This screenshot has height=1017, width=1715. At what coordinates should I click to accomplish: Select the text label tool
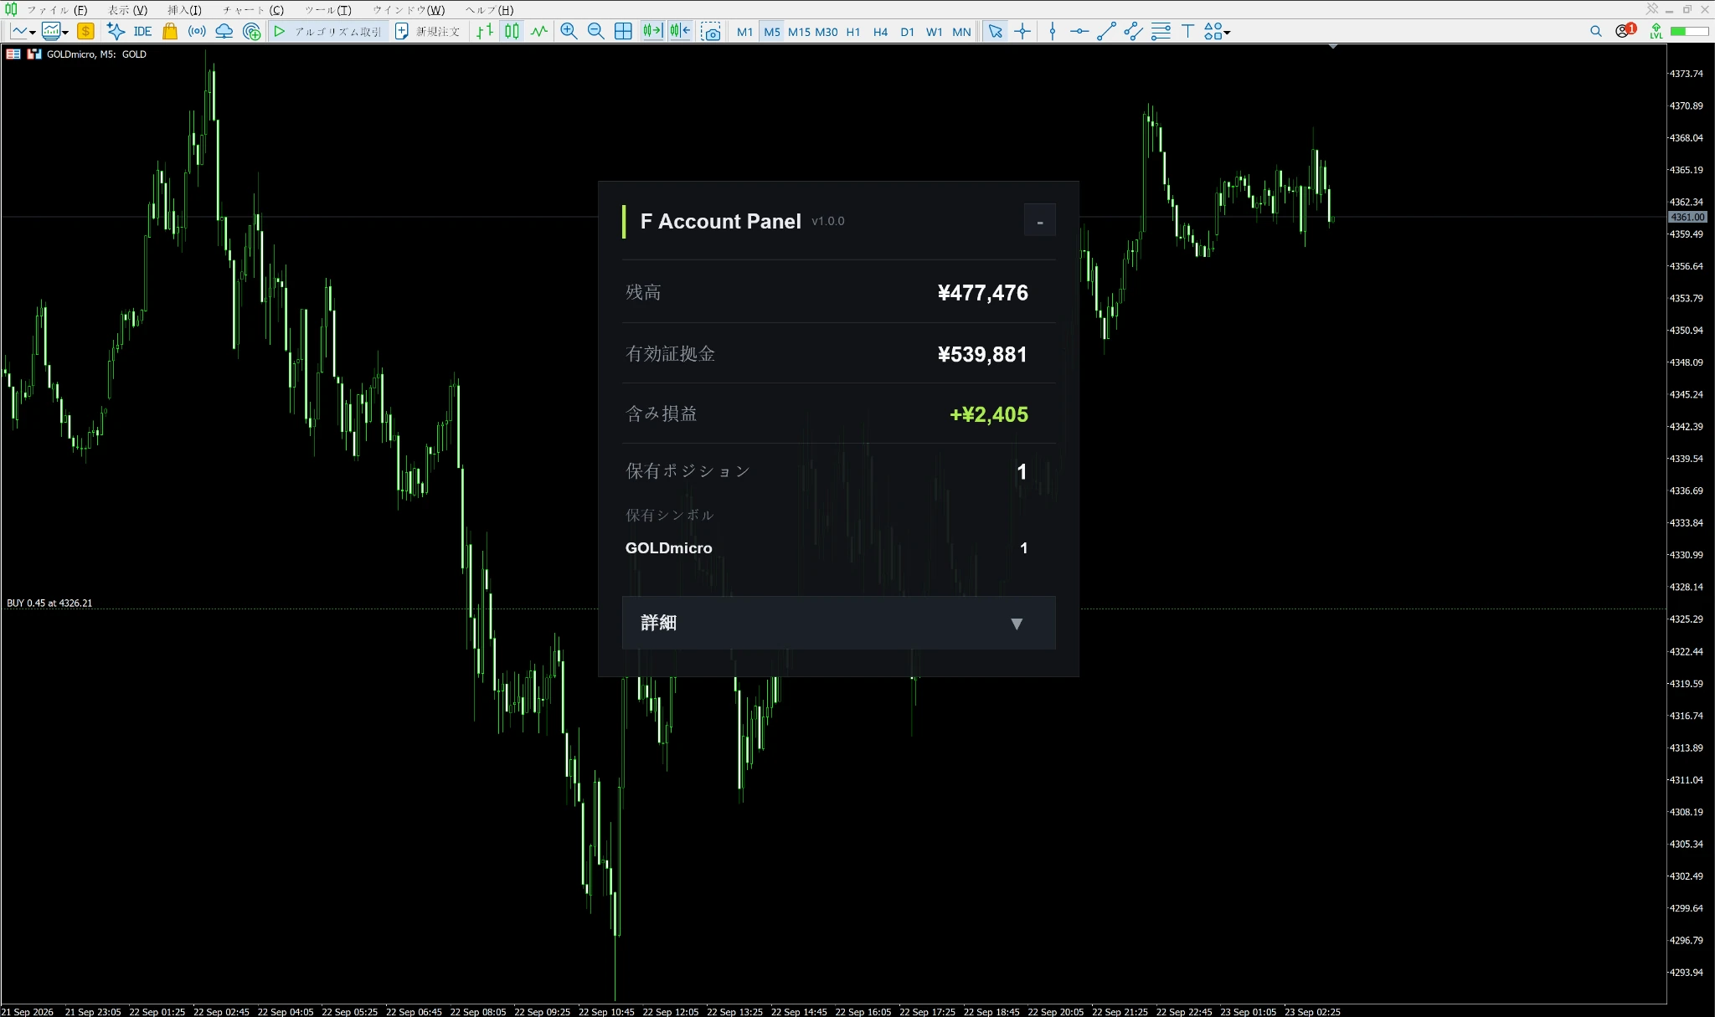[x=1187, y=32]
